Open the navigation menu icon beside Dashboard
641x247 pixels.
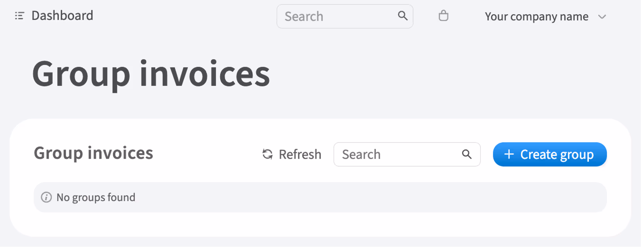pos(19,16)
